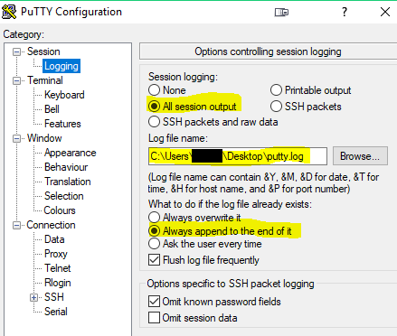Click 'Options specific to SSH packet logging' label

[231, 284]
